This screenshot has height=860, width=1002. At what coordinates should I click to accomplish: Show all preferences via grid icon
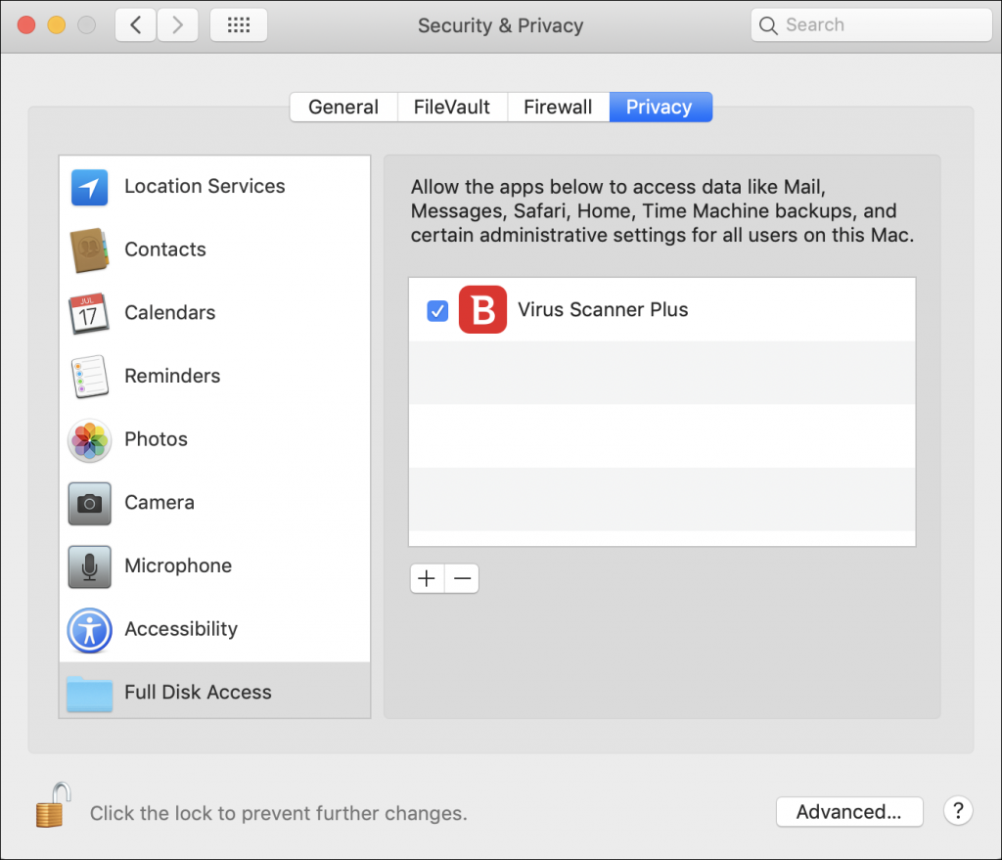(239, 24)
